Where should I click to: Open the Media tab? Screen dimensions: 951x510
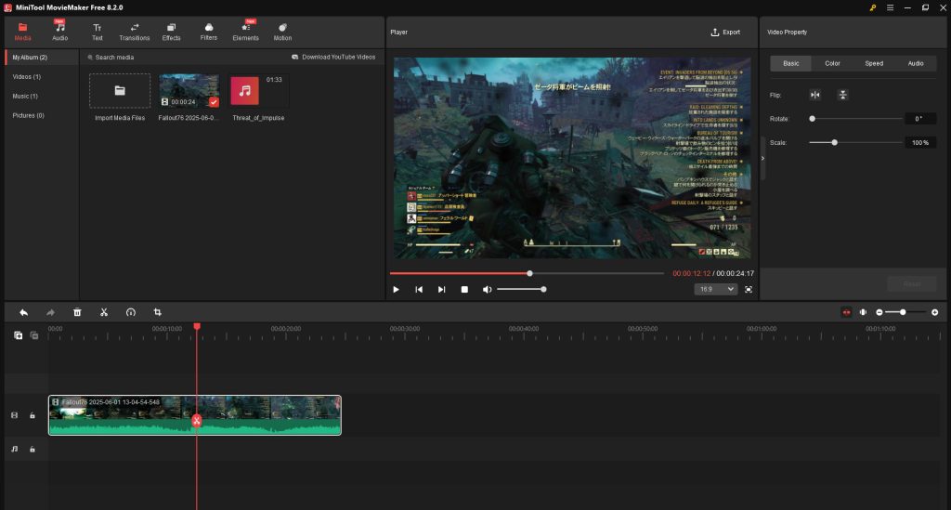tap(22, 32)
